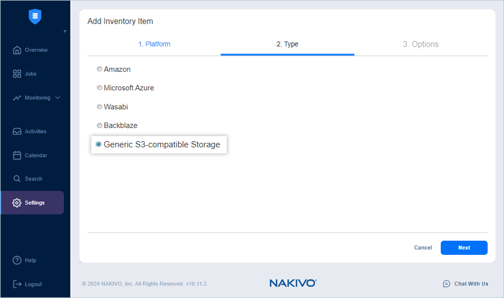
Task: Open the Jobs menu item
Action: [x=32, y=73]
